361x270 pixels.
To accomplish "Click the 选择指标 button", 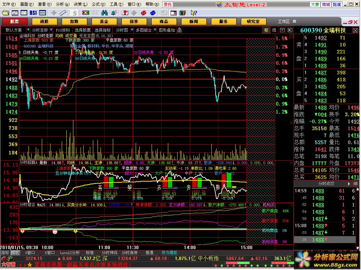I will [x=103, y=30].
